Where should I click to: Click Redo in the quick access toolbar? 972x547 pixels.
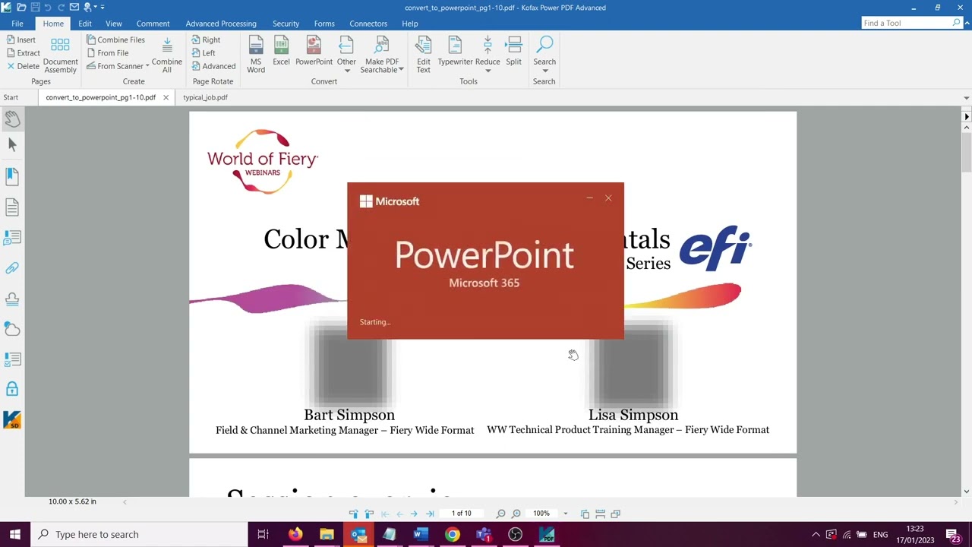click(61, 7)
